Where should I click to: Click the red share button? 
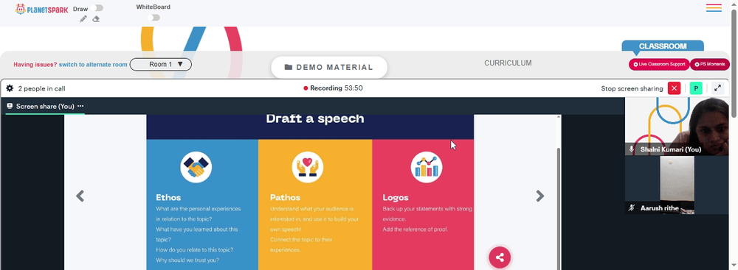(x=500, y=257)
